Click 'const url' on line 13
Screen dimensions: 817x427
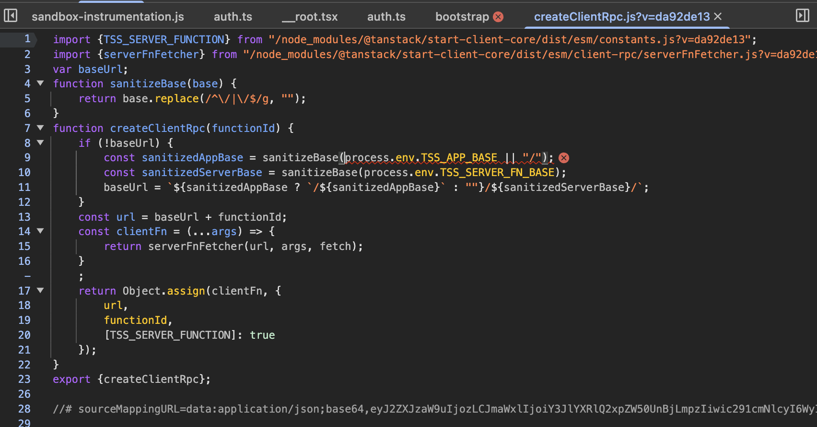point(107,217)
